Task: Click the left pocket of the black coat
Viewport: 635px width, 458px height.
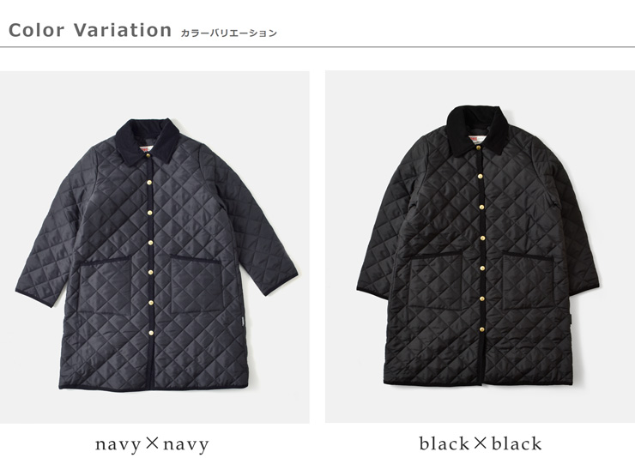Action: pyautogui.click(x=436, y=282)
